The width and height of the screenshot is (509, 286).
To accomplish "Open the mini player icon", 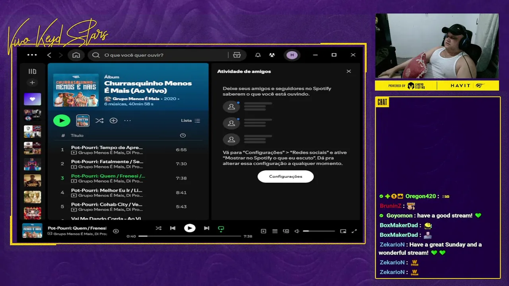I will click(x=343, y=231).
